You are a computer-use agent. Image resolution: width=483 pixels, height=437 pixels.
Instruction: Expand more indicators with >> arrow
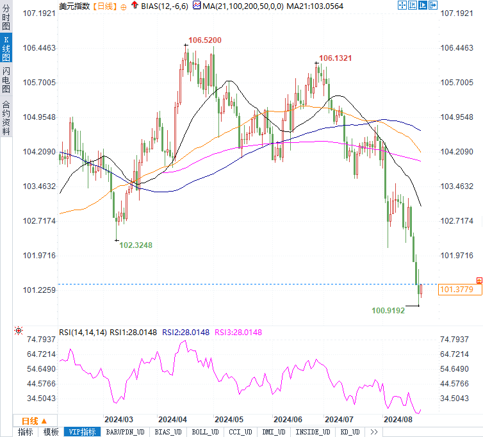tap(374, 432)
